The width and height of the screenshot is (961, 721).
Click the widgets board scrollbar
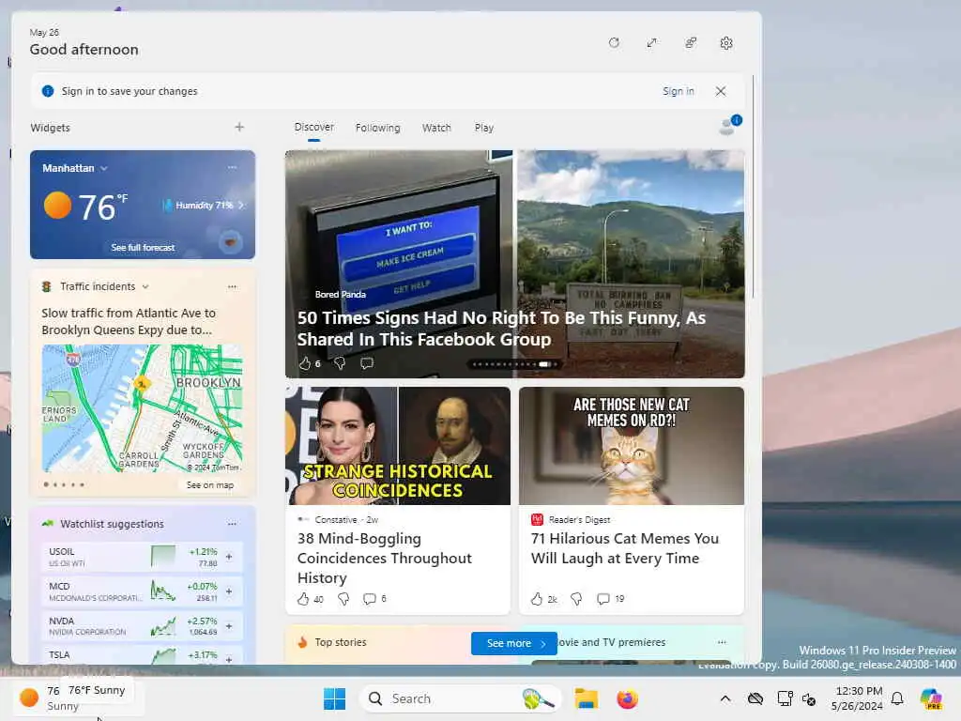[754, 187]
